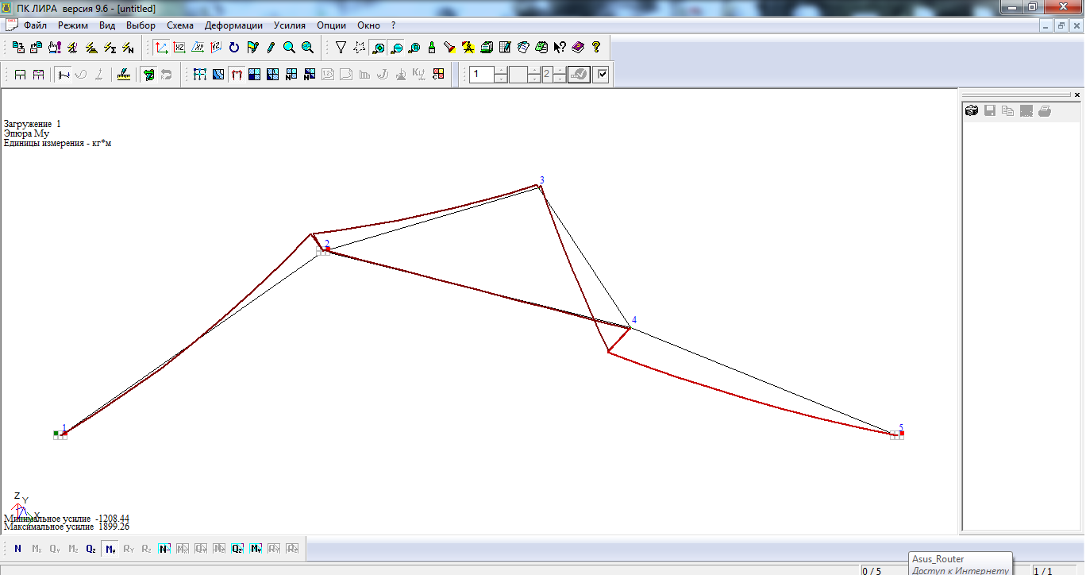The width and height of the screenshot is (1086, 575).
Task: Click the hand with exclamation icon
Action: tap(55, 48)
